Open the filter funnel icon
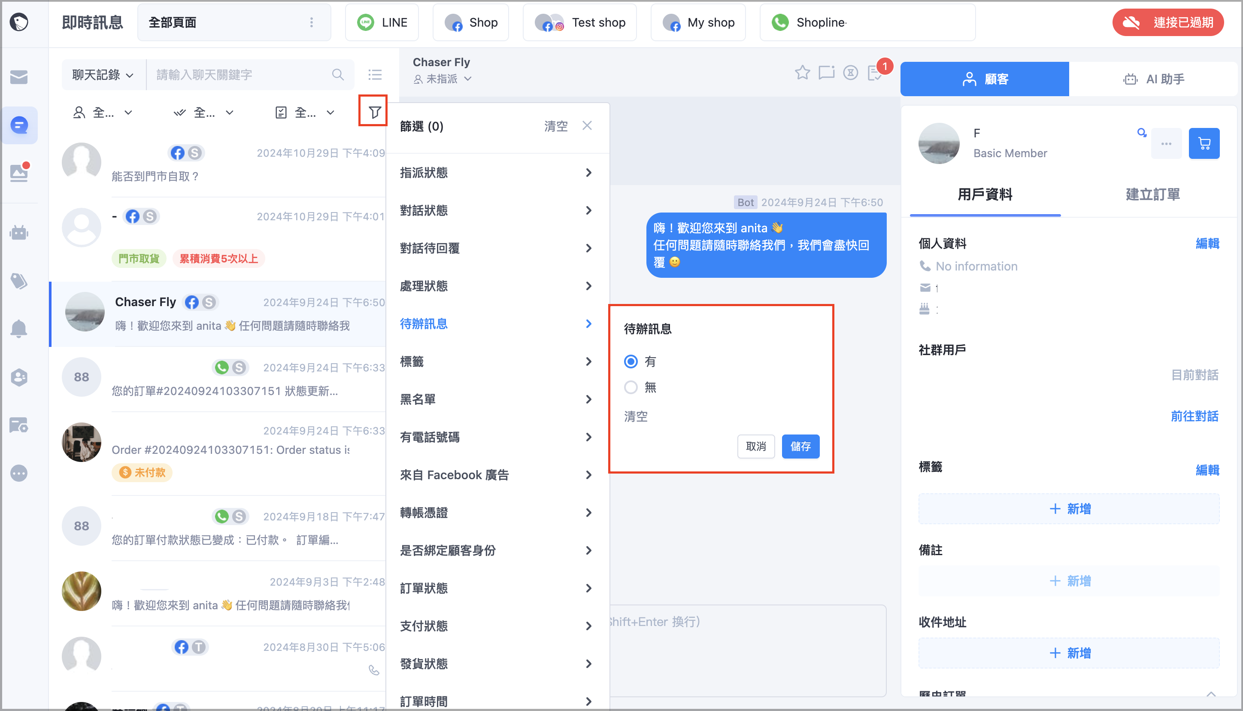The height and width of the screenshot is (711, 1243). (374, 112)
